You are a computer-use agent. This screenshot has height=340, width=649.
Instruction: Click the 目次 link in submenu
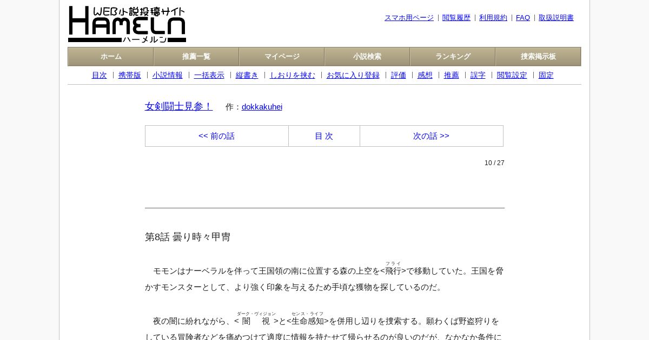pyautogui.click(x=100, y=76)
